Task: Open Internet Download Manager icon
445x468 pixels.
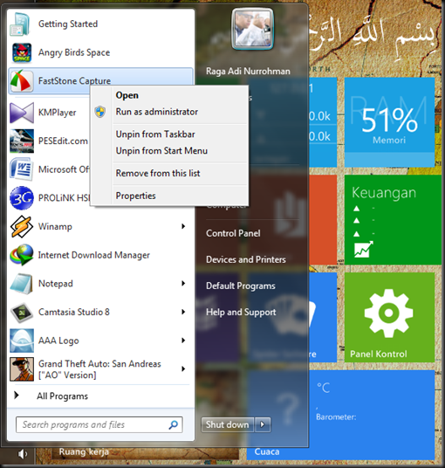Action: (22, 255)
